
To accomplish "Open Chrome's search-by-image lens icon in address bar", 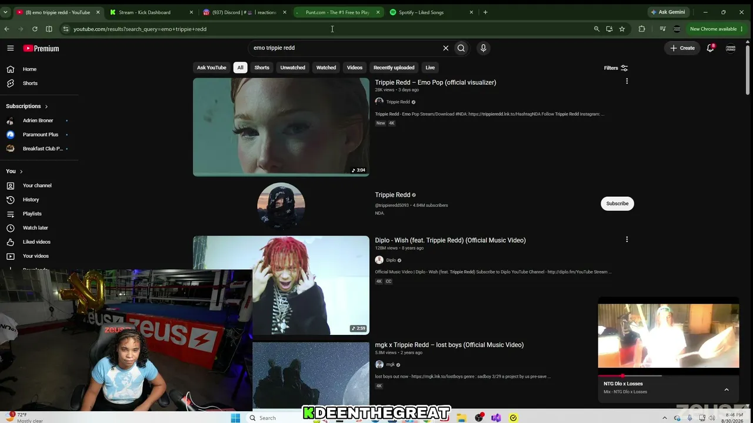I will (x=597, y=29).
